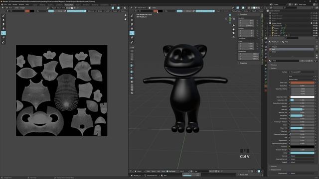Click the open image folder icon in the image editor header
This screenshot has height=179, width=319.
[72, 8]
